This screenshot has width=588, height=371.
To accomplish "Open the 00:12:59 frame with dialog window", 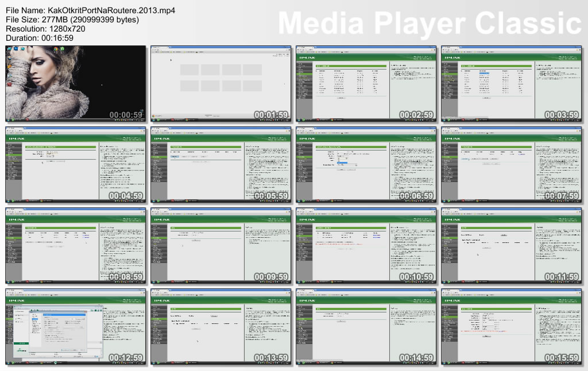I will tap(76, 326).
